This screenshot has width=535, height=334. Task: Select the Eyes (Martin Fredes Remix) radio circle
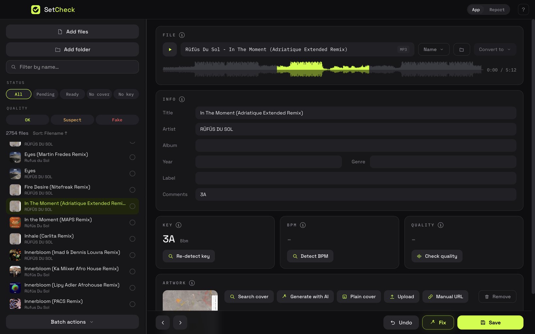132,157
